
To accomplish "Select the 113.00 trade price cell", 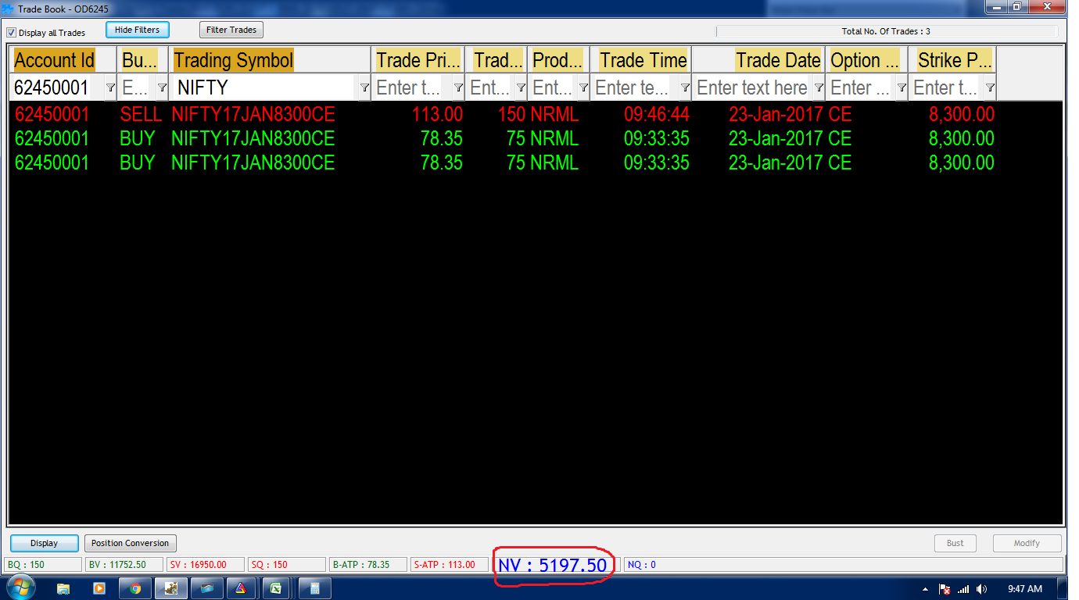I will point(438,115).
